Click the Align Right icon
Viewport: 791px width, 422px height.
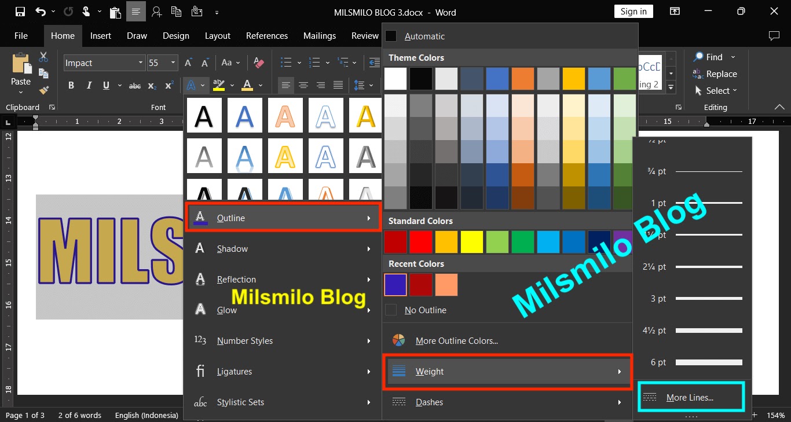pos(320,86)
